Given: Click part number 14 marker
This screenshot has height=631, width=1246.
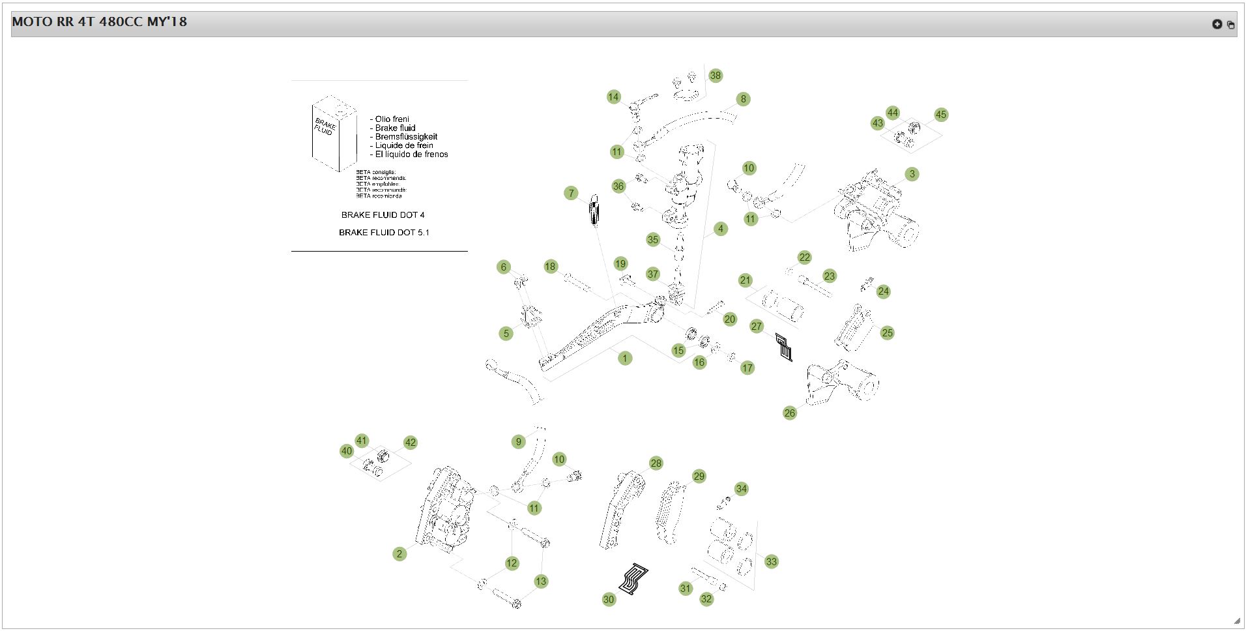Looking at the screenshot, I should 614,97.
